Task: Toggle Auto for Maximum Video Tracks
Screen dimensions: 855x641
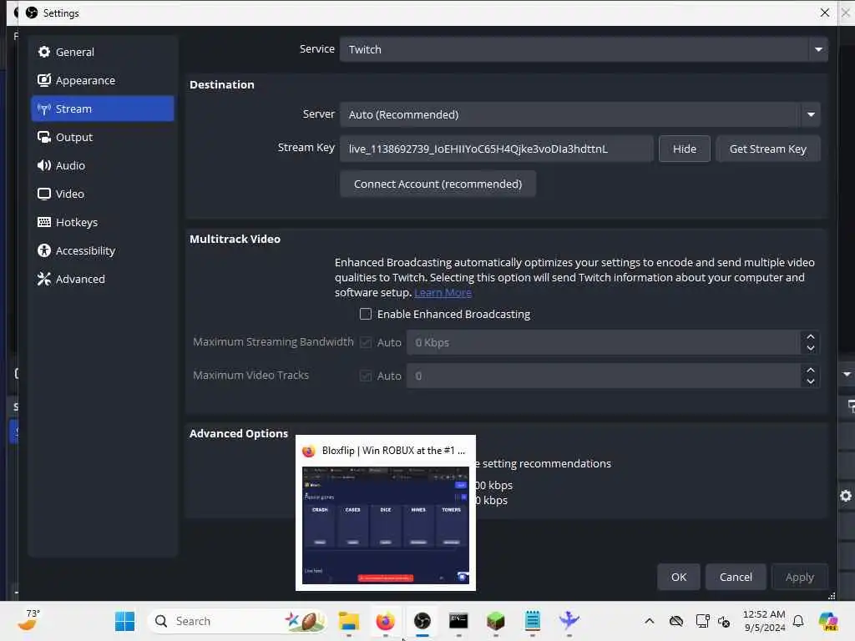Action: click(x=366, y=376)
